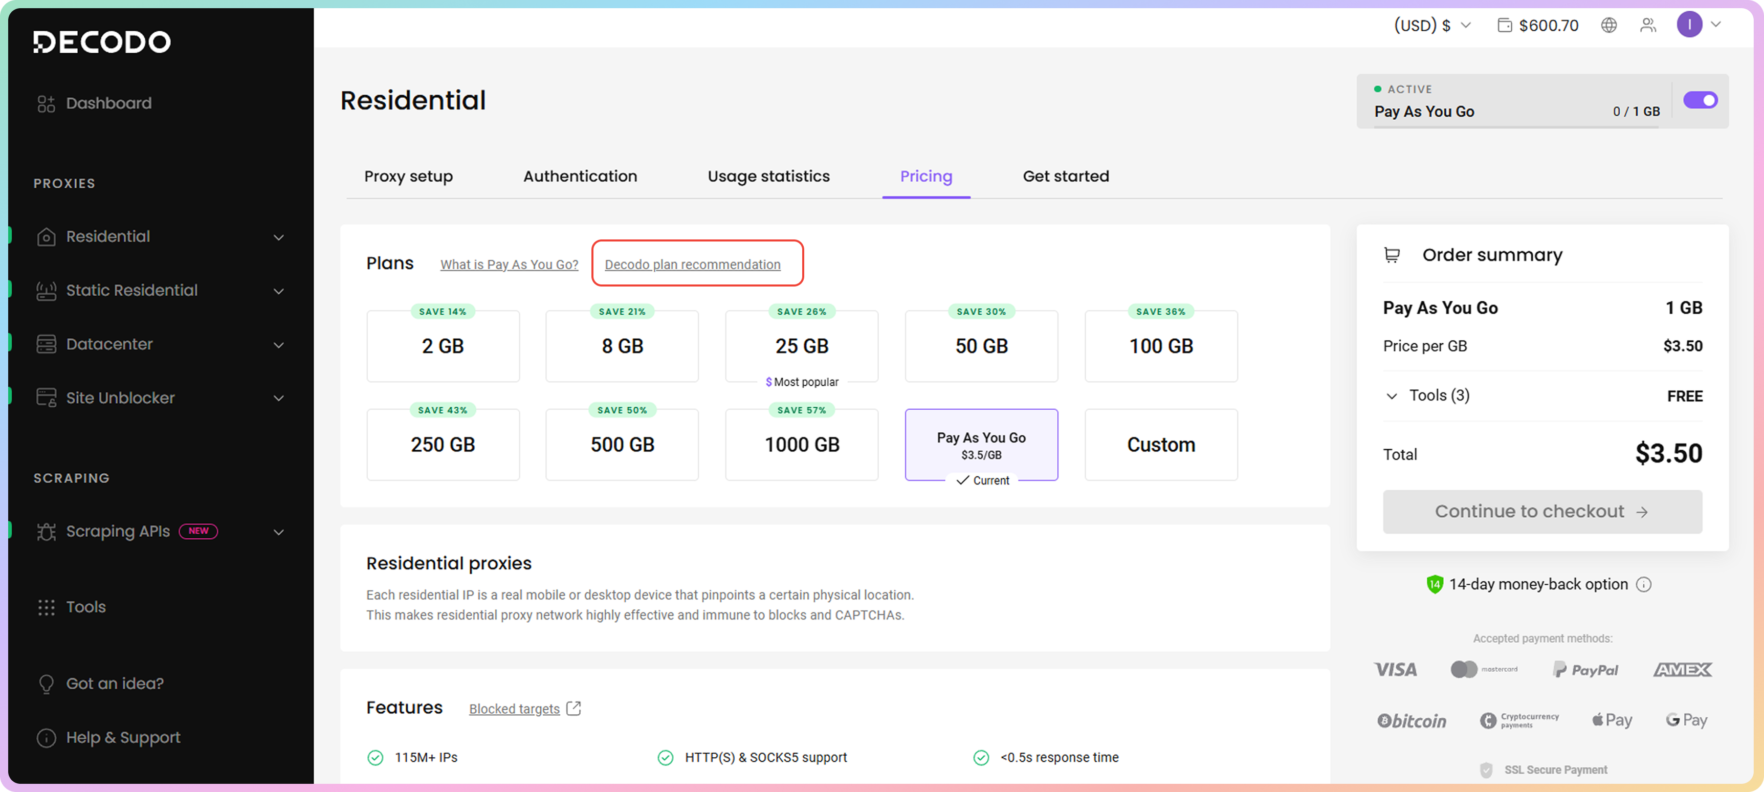Select the Pay As You Go plan card
This screenshot has width=1764, height=792.
(x=981, y=444)
